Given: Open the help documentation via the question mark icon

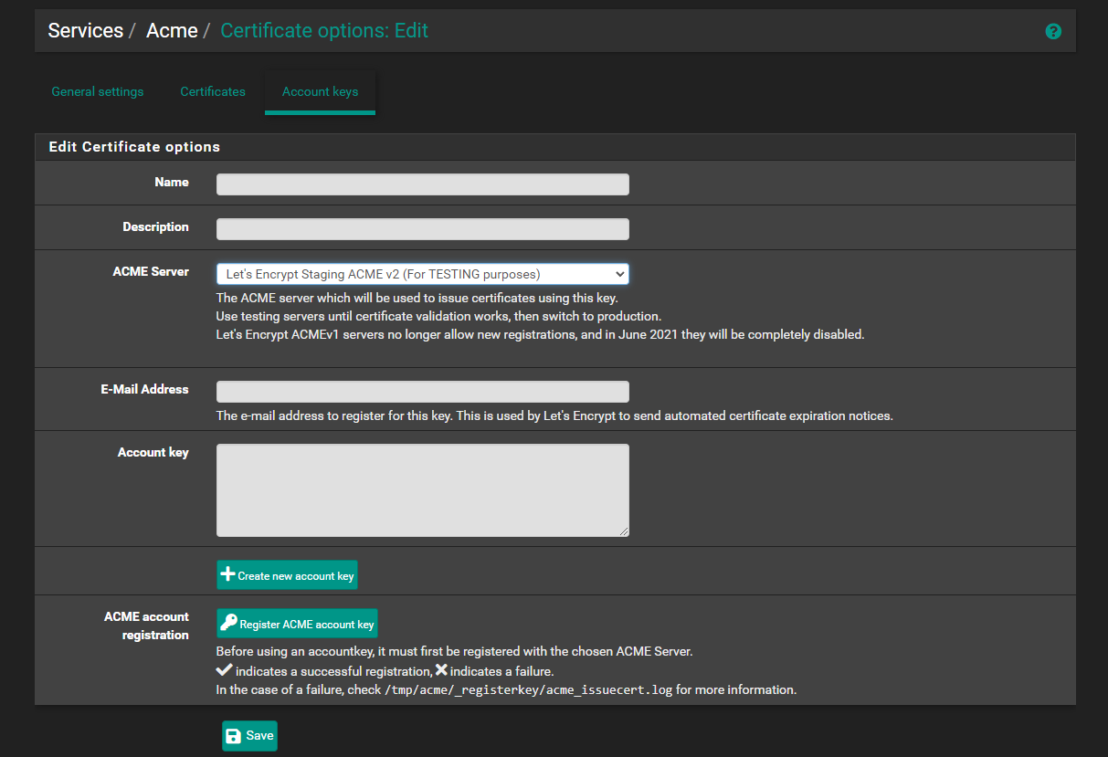Looking at the screenshot, I should (x=1053, y=31).
